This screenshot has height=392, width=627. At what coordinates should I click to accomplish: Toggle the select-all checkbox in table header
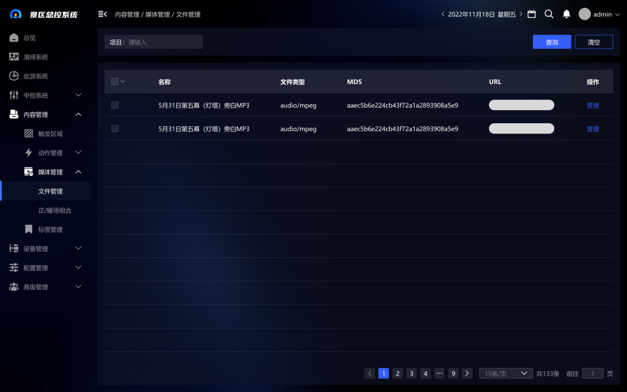click(x=115, y=82)
